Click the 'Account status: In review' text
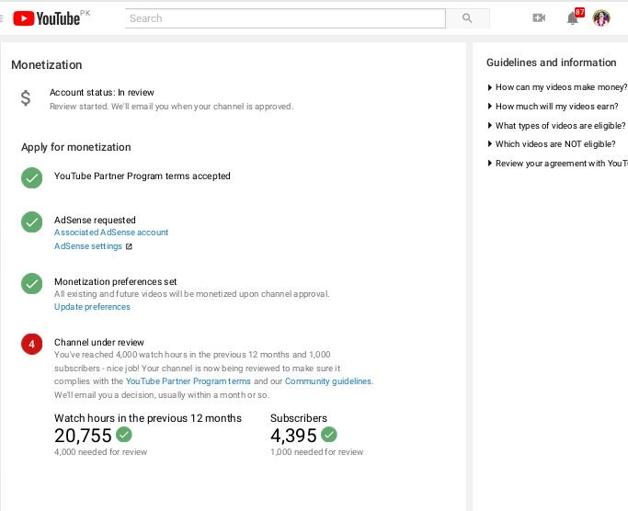 102,93
